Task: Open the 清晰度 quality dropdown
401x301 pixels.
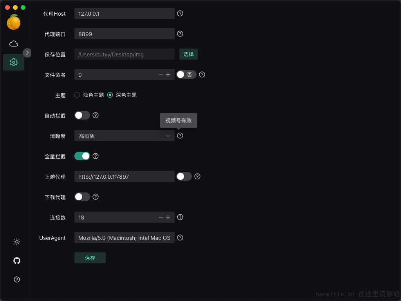Action: click(x=124, y=136)
